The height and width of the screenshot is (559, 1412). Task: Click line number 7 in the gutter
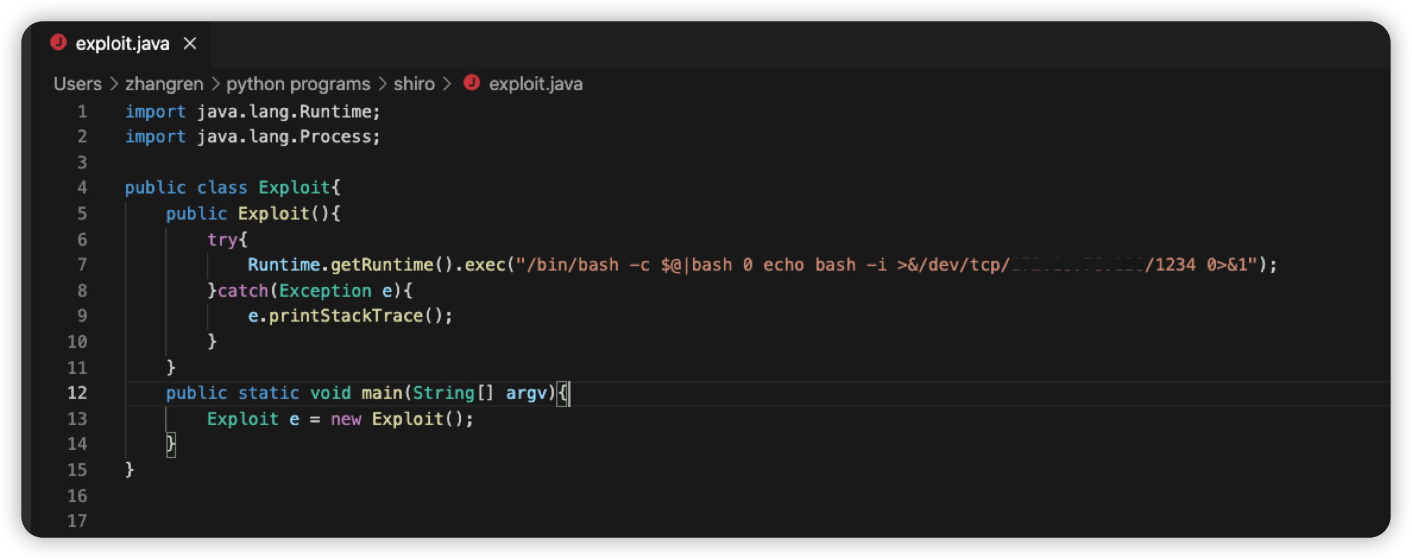tap(82, 265)
